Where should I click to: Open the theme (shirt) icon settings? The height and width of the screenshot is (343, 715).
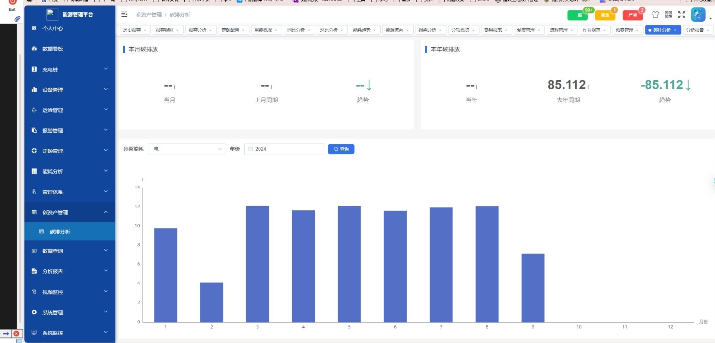coord(655,15)
